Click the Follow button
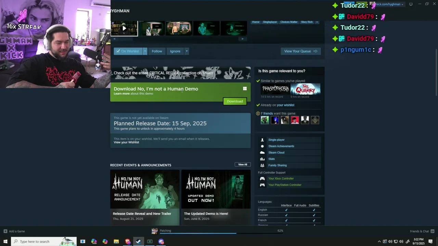This screenshot has width=438, height=246. [x=157, y=51]
